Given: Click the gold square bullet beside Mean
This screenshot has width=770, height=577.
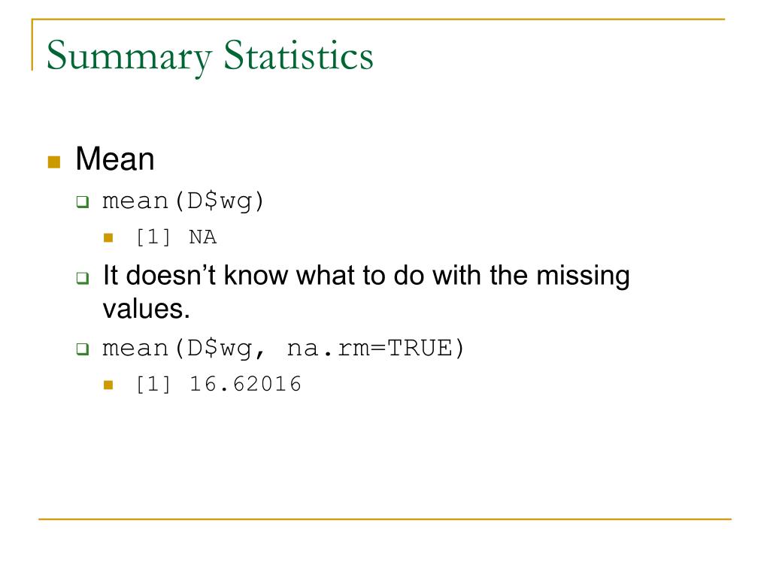Looking at the screenshot, I should [x=54, y=162].
